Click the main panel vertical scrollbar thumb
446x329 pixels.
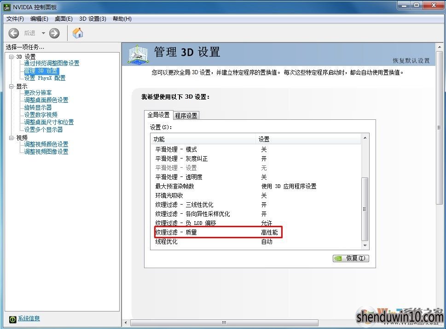pyautogui.click(x=440, y=128)
